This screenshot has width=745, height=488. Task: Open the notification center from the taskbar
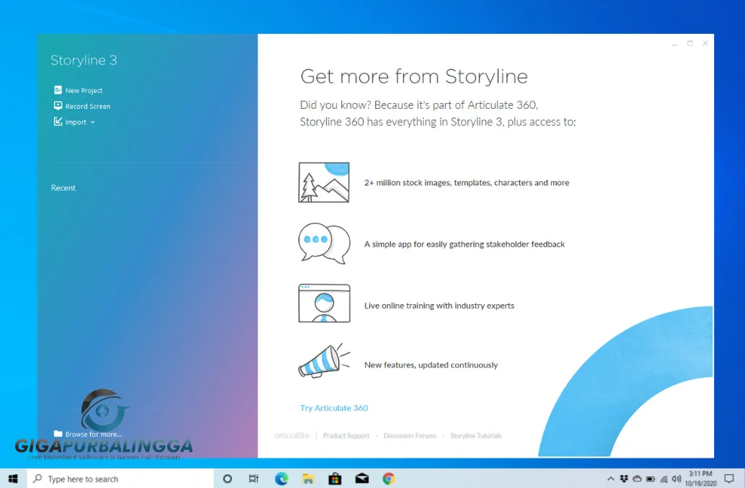pyautogui.click(x=731, y=478)
